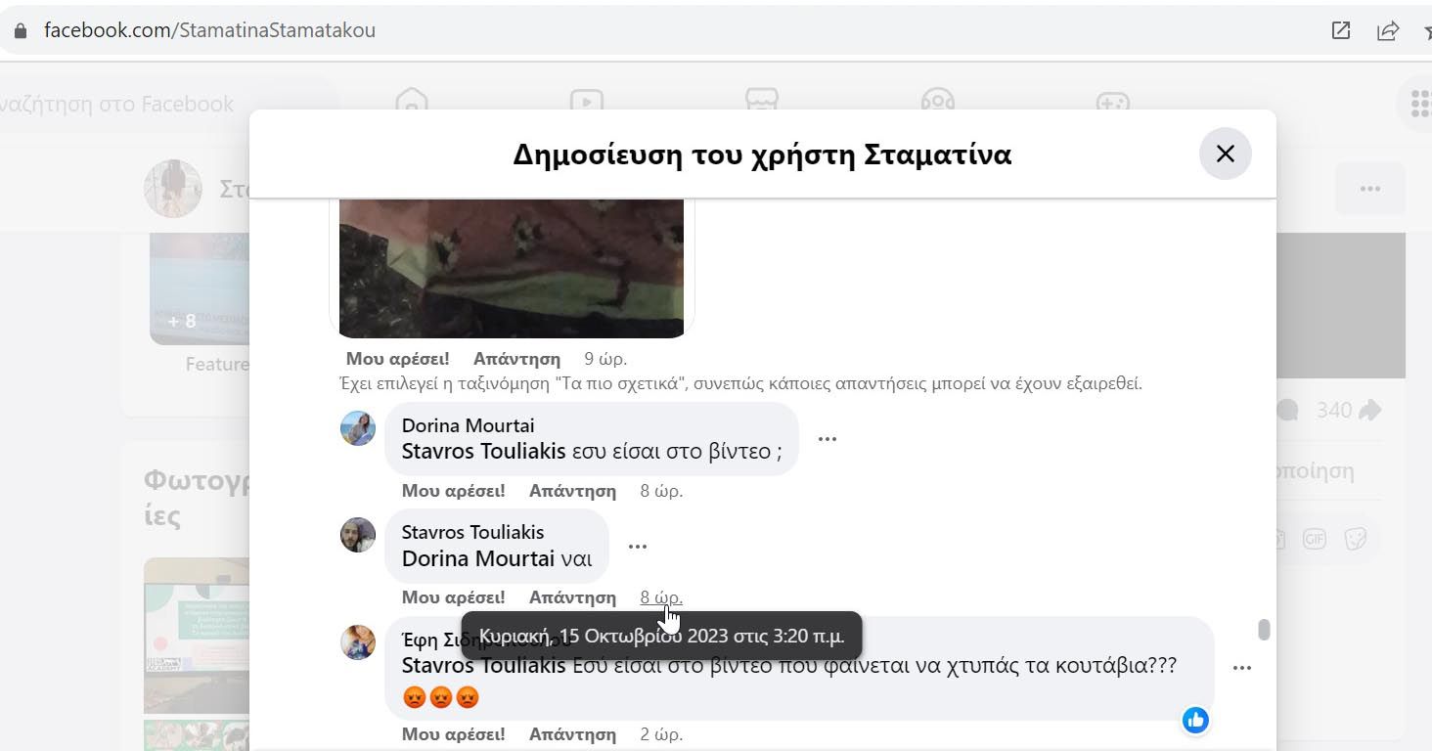This screenshot has height=751, width=1432.
Task: Like Stavros Touliakis's 'ναι' comment
Action: 454,597
